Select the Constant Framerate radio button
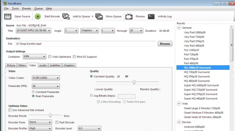 [x=33, y=92]
